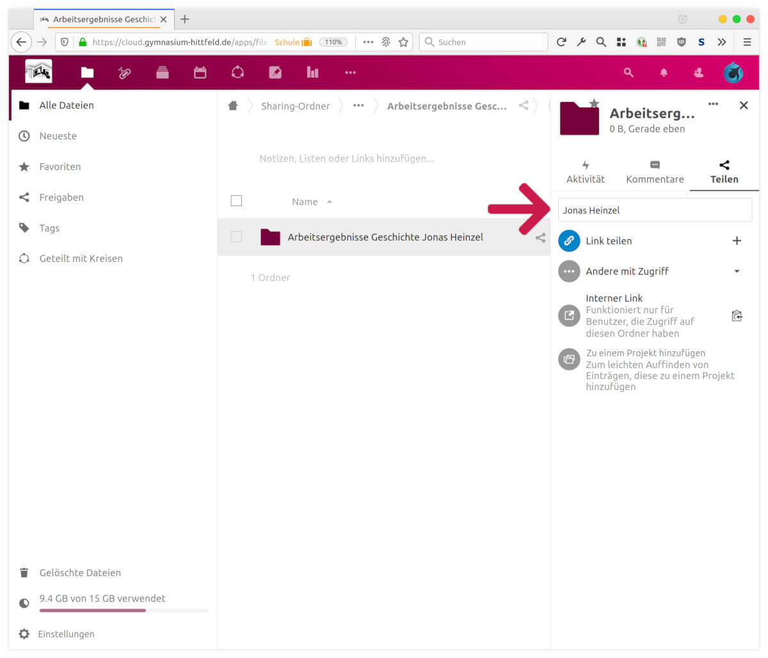Image resolution: width=768 pixels, height=658 pixels.
Task: Switch to the Aktivität tab
Action: tap(585, 172)
